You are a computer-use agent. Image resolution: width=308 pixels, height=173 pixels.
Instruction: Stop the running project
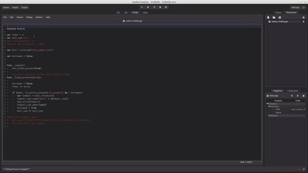[148, 7]
